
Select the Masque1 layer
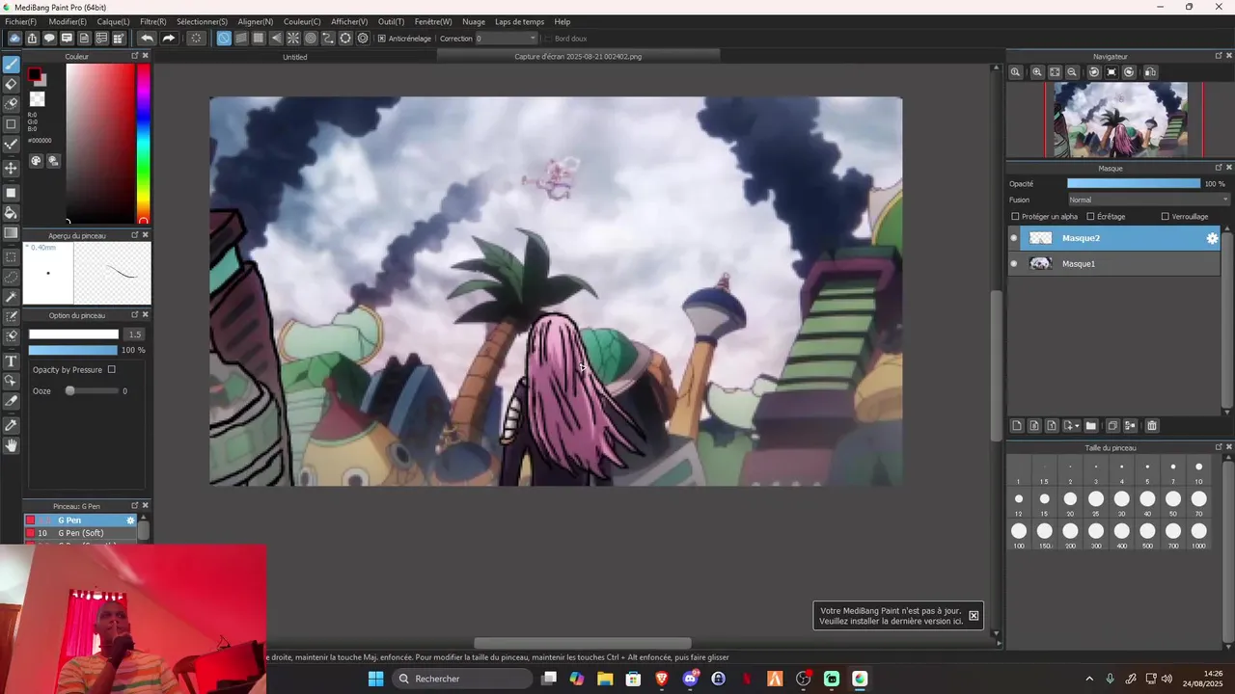click(x=1113, y=264)
